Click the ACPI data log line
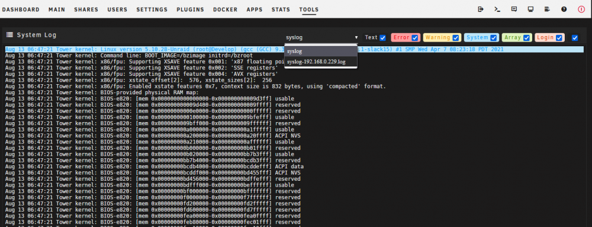Image resolution: width=592 pixels, height=227 pixels. 155,167
